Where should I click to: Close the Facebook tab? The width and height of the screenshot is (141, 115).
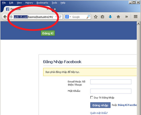[x=47, y=9]
